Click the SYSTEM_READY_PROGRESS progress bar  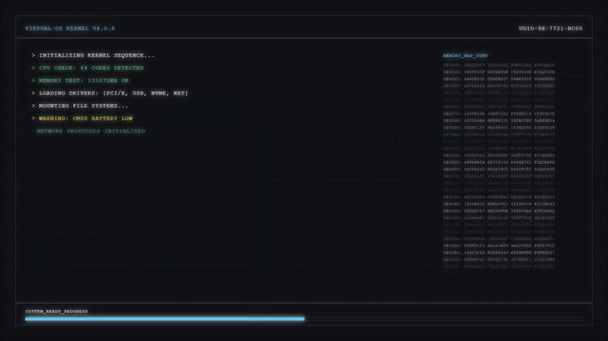pos(304,319)
